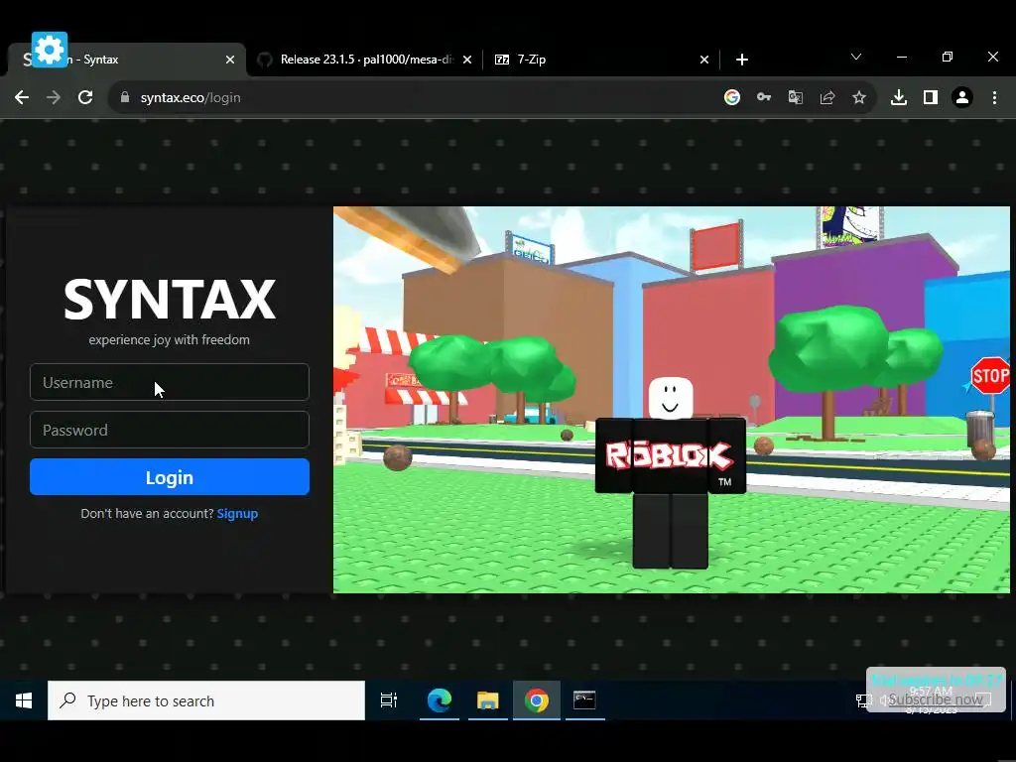Bookmark this page with star icon

click(858, 97)
